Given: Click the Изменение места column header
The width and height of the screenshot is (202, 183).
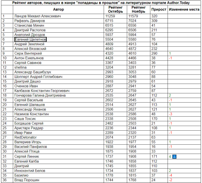Looking at the screenshot, I should coord(184,9).
